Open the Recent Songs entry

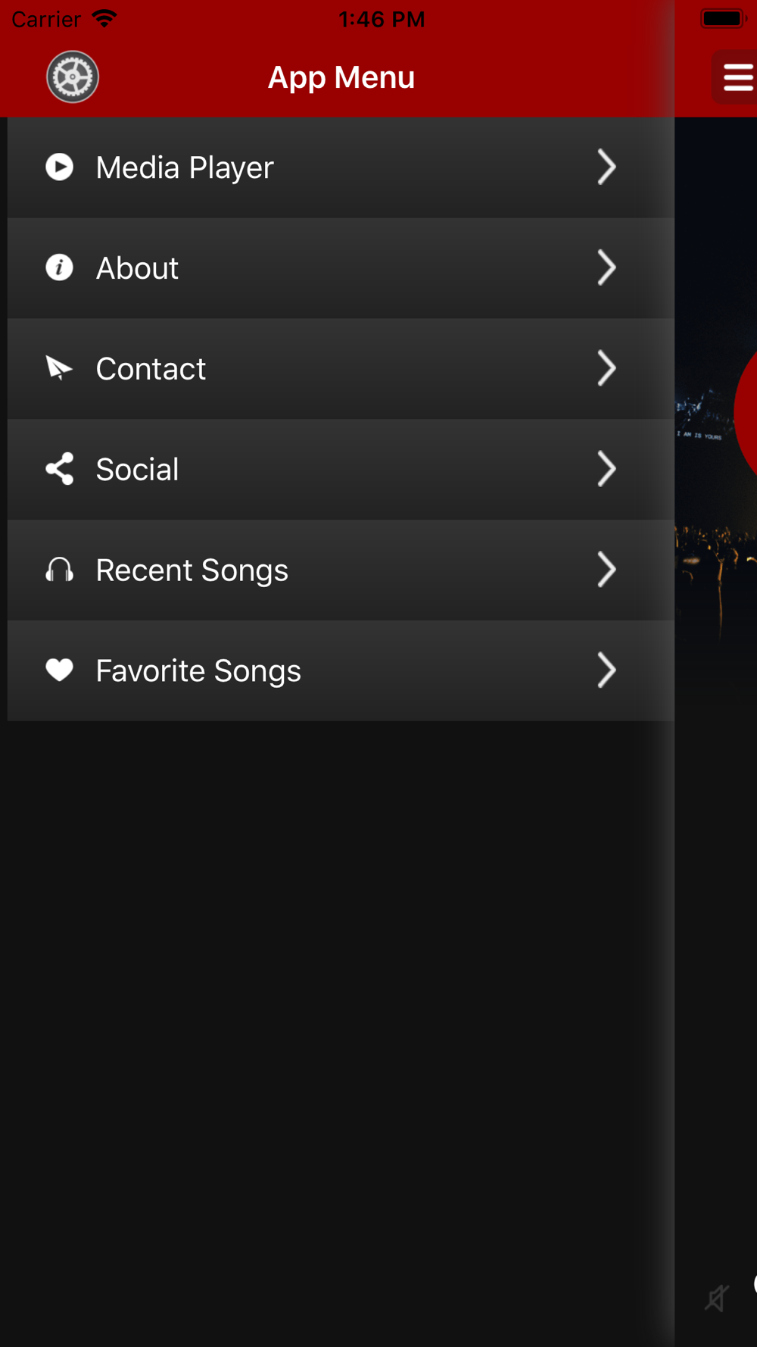(341, 570)
